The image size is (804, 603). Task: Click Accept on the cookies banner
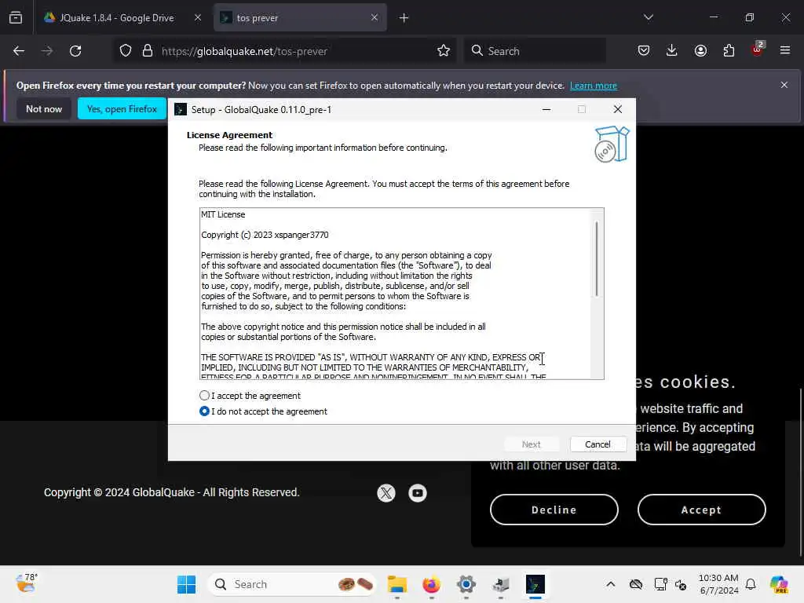tap(701, 510)
